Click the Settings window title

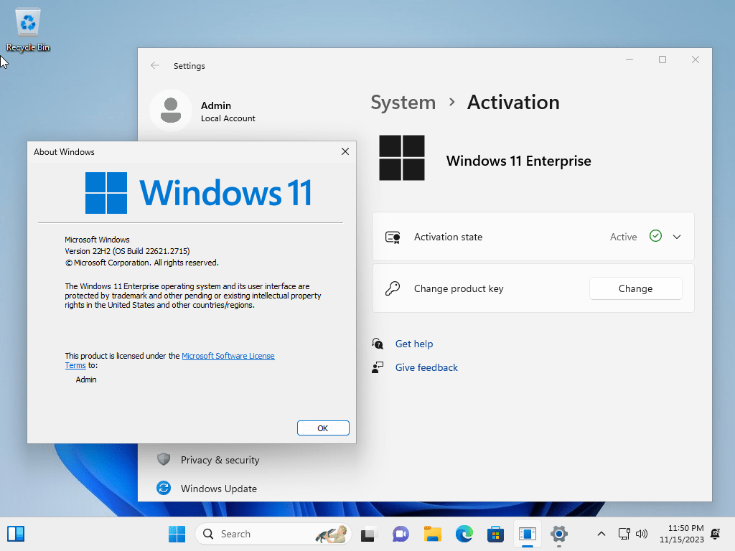coord(189,65)
